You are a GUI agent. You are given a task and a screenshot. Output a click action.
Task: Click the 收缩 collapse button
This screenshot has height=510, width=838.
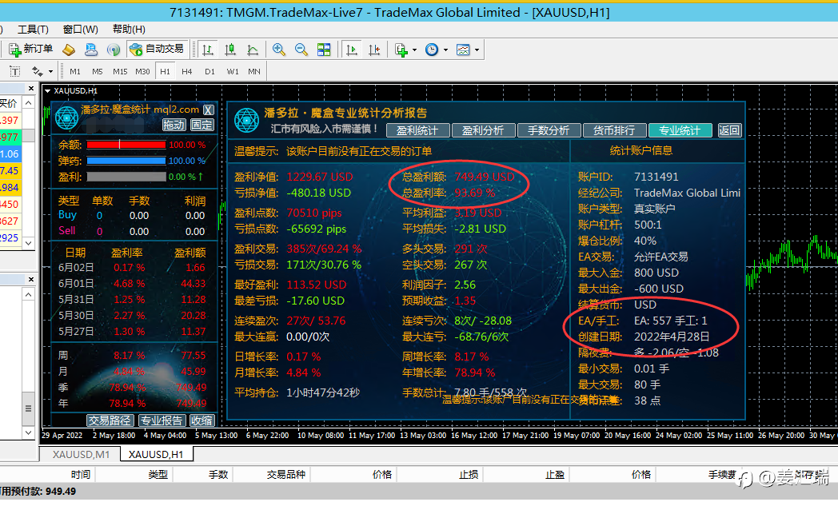click(x=202, y=420)
